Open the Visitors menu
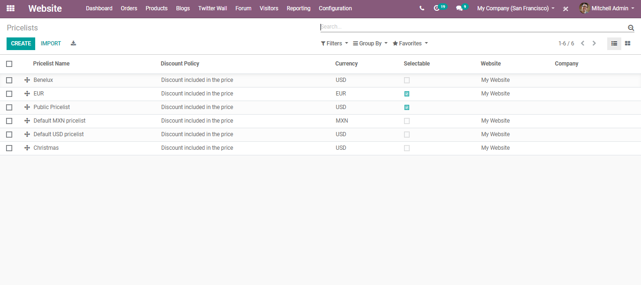This screenshot has width=641, height=285. tap(269, 8)
